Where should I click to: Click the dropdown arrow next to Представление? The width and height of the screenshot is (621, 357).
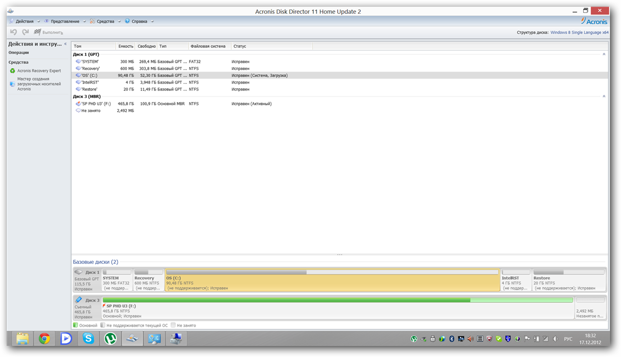point(84,22)
